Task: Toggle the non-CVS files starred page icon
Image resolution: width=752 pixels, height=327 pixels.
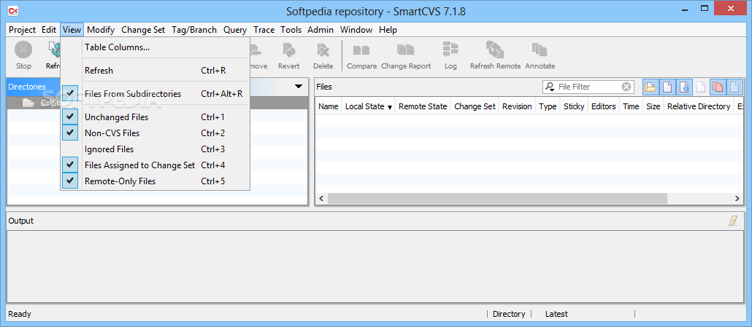Action: tap(684, 87)
